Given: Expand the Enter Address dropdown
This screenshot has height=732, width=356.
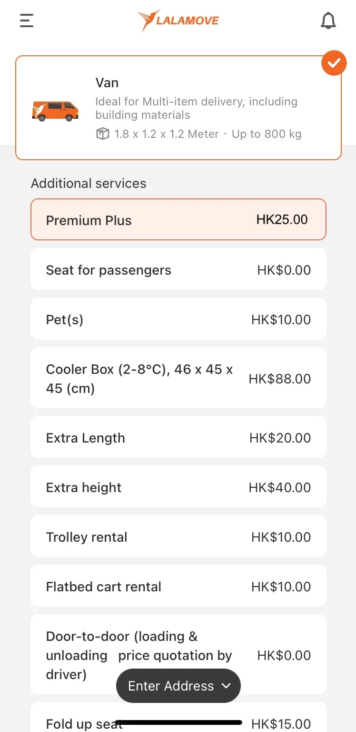Looking at the screenshot, I should (178, 686).
